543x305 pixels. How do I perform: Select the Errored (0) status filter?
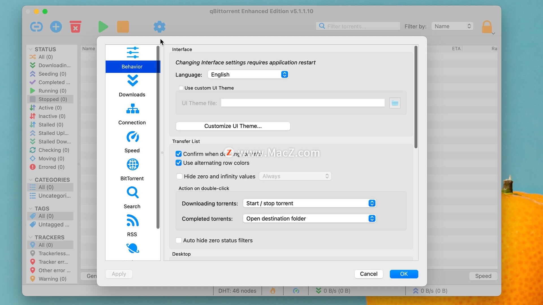coord(50,167)
